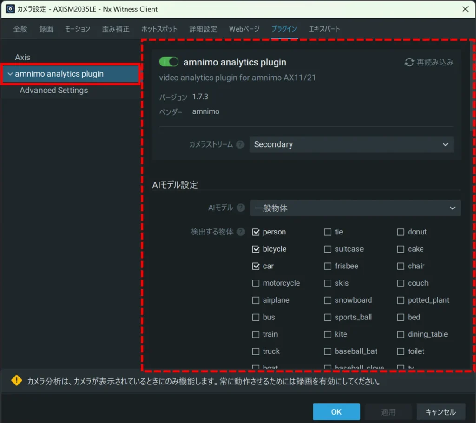Image resolution: width=476 pixels, height=423 pixels.
Task: Collapse the amnimo analytics plugin tree node
Action: pos(10,74)
